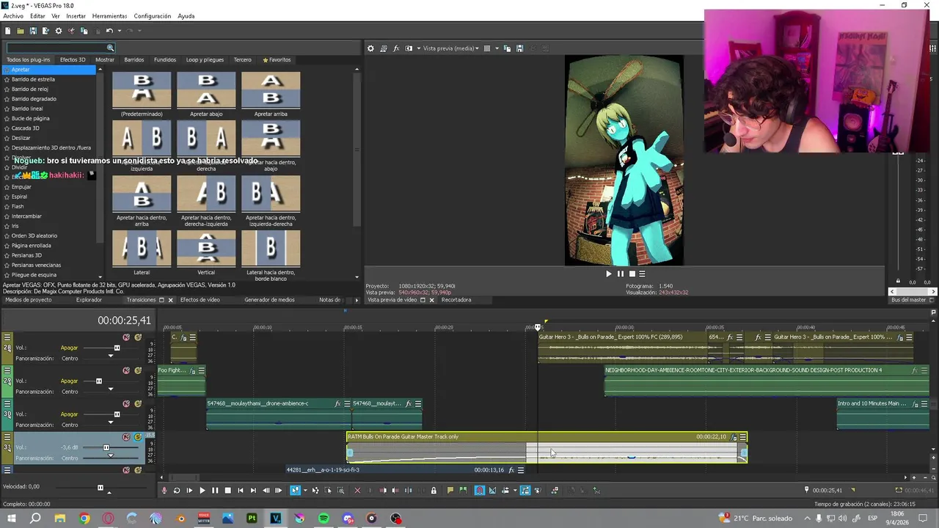The height and width of the screenshot is (528, 939).
Task: Open the Herramientas menu
Action: click(x=109, y=16)
